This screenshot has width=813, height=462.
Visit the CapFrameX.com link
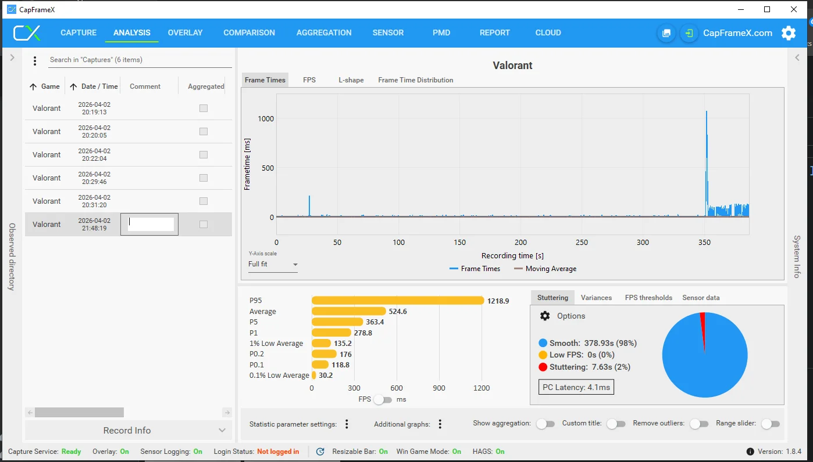click(x=737, y=33)
